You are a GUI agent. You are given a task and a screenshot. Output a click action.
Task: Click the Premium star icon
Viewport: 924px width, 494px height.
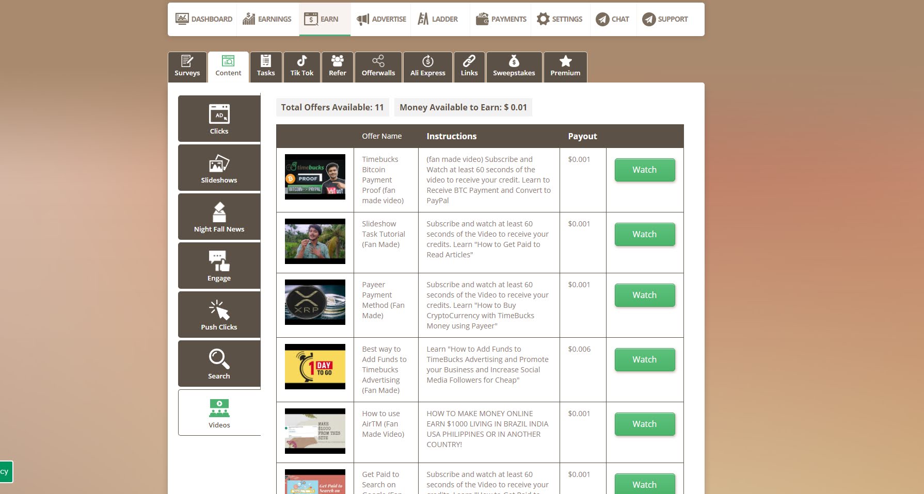[566, 61]
